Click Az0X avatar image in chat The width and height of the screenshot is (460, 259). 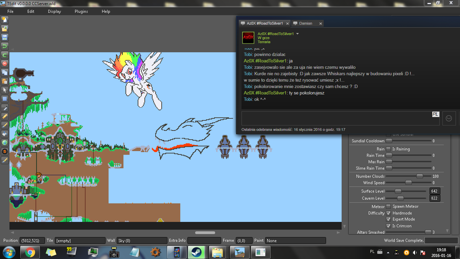point(248,37)
